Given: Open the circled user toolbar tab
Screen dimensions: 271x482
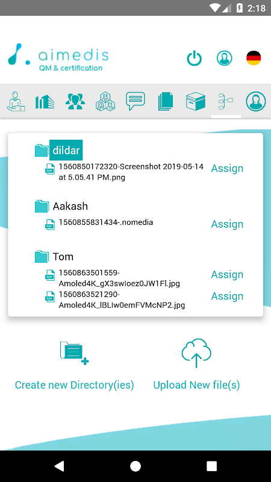Looking at the screenshot, I should pyautogui.click(x=255, y=101).
